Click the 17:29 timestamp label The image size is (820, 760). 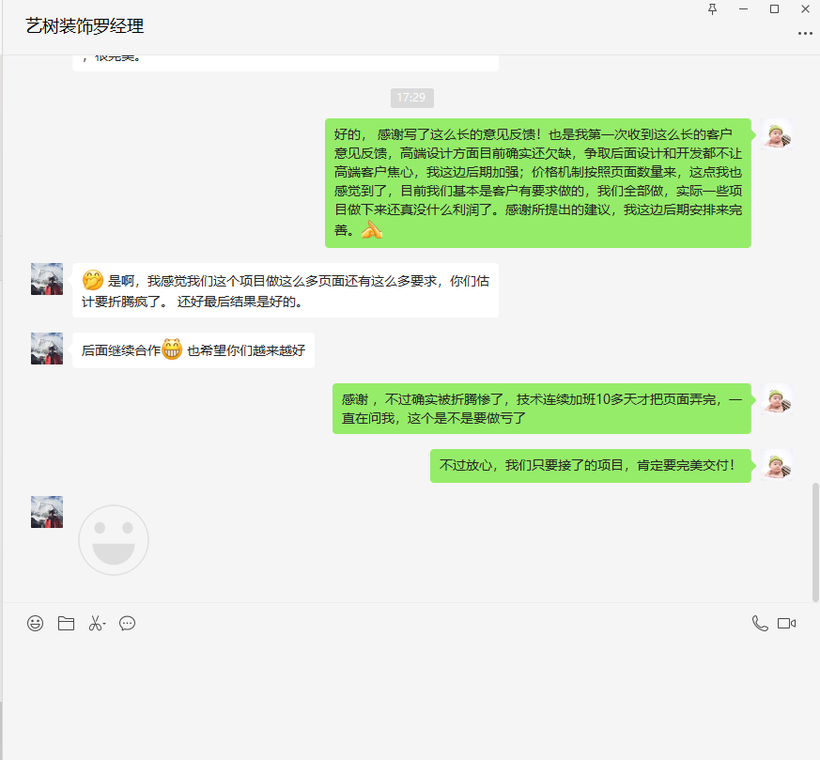[411, 98]
